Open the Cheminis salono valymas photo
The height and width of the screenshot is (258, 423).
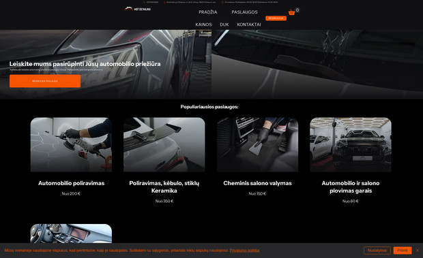257,144
